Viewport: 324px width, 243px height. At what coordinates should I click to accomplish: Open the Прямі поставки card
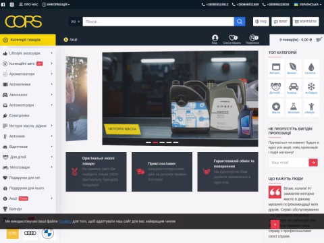[162, 171]
